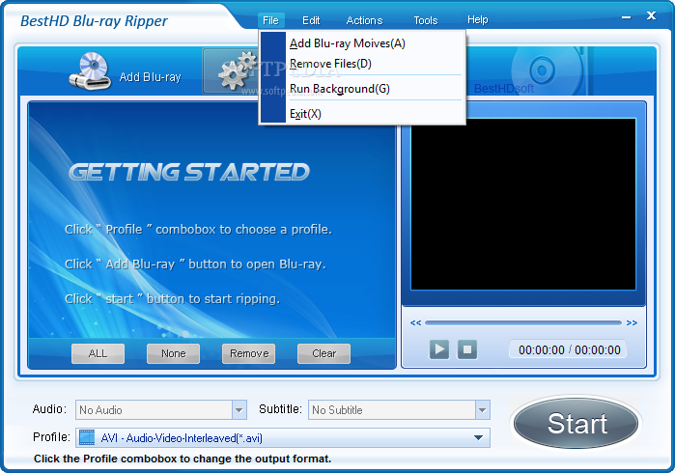Click the Subtitle: label
This screenshot has height=473, width=675.
tap(280, 409)
